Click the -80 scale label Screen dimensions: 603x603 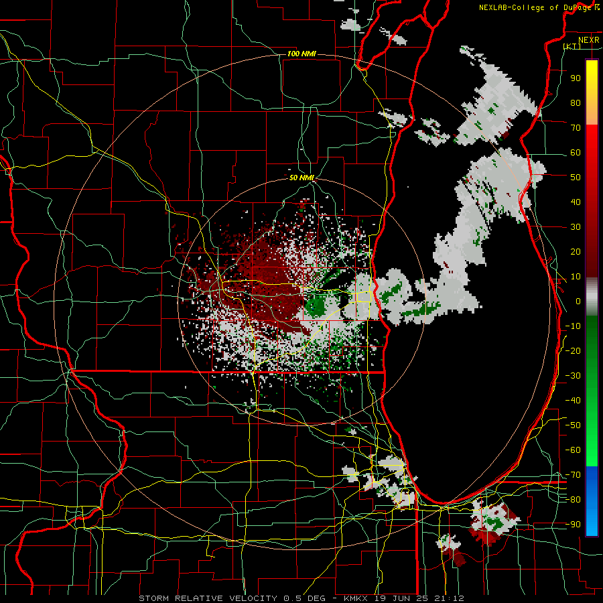pos(573,500)
